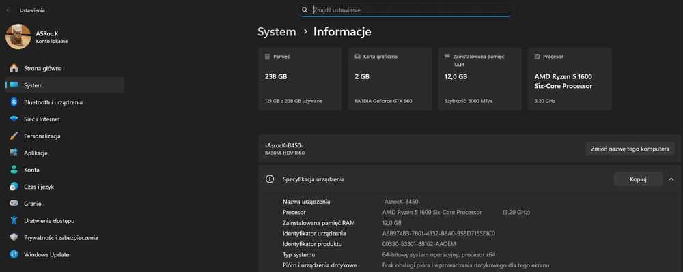Select Identyfikator produktu value 00330-53301-88162-AAOEM
The height and width of the screenshot is (272, 683).
point(419,244)
